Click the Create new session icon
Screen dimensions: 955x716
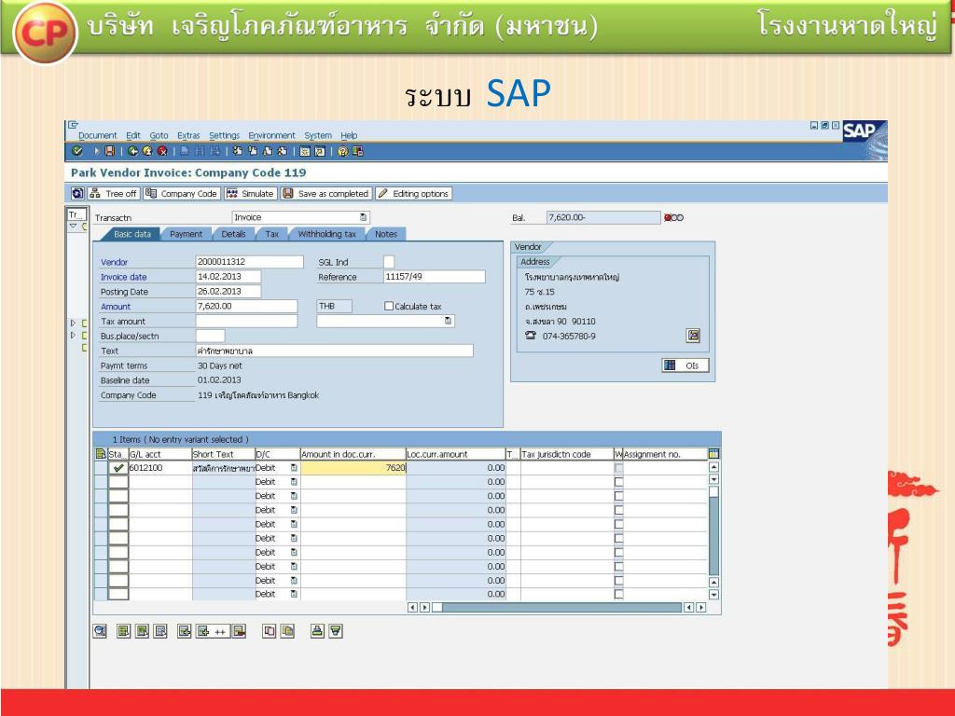coord(305,151)
